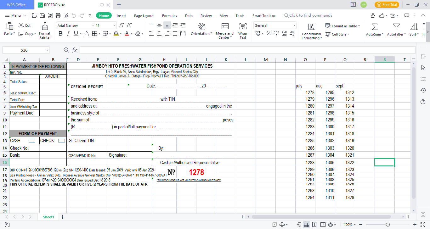The height and width of the screenshot is (229, 430).
Task: Click the Cut scissors icon
Action: click(x=21, y=25)
